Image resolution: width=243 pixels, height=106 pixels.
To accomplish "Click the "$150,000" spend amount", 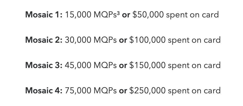I will [x=147, y=65].
